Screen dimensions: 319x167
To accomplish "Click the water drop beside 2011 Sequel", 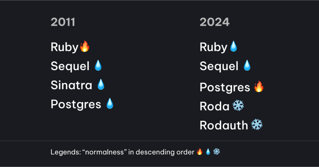I will [98, 65].
